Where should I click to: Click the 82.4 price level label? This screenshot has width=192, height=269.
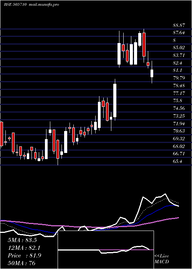[x=177, y=63]
